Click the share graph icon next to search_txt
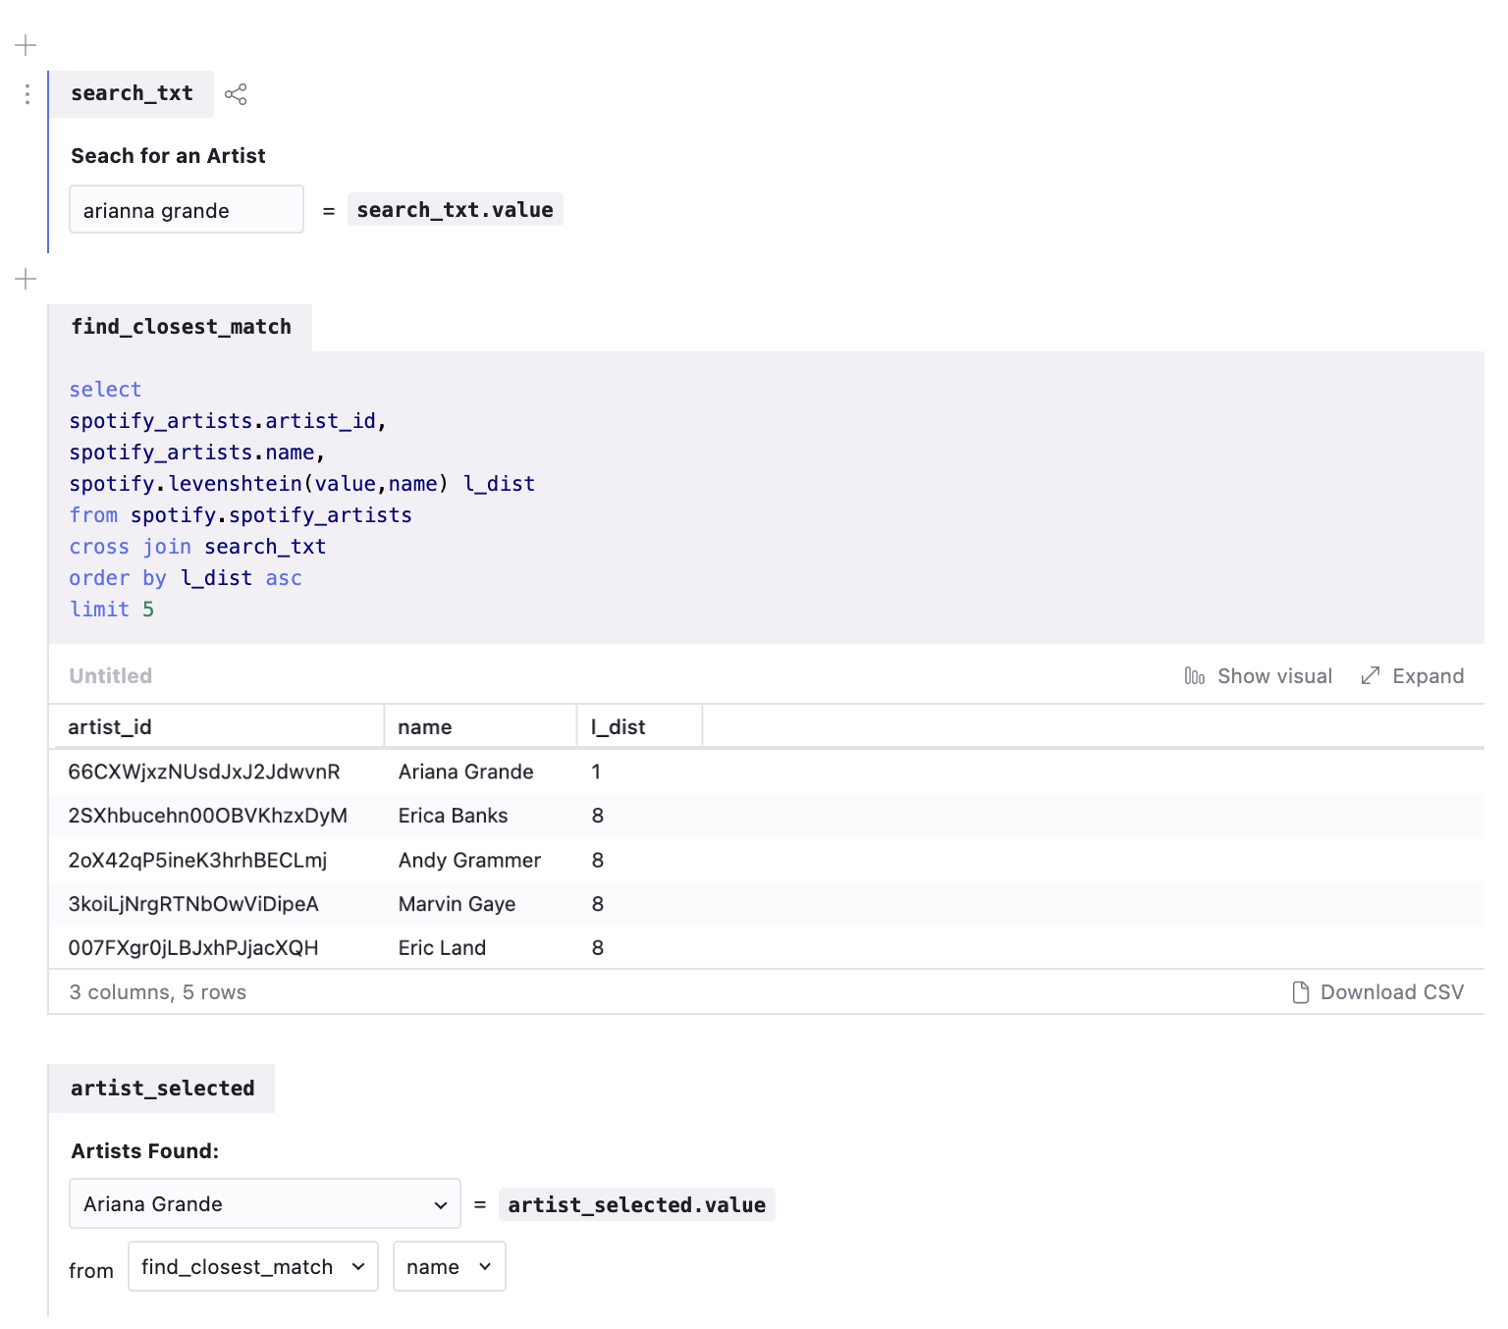This screenshot has width=1508, height=1329. (236, 94)
